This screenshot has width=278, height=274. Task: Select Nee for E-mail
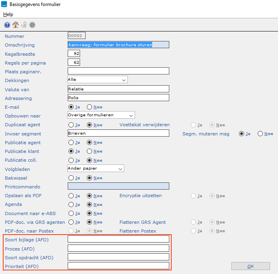coord(89,107)
